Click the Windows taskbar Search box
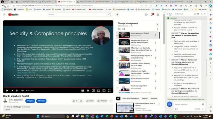The image size is (213, 119). (53, 116)
